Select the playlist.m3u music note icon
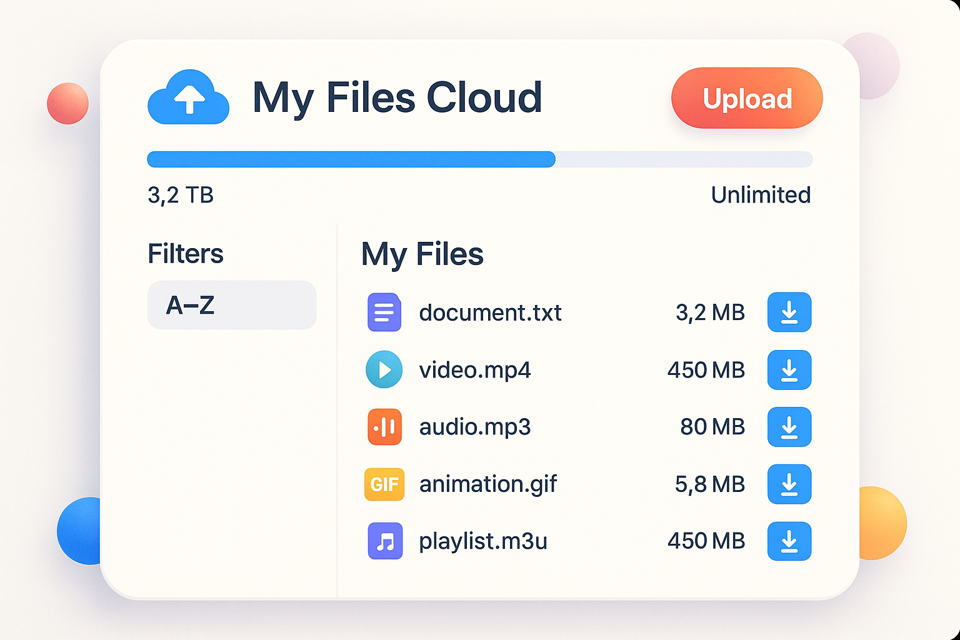Viewport: 960px width, 640px height. [384, 541]
